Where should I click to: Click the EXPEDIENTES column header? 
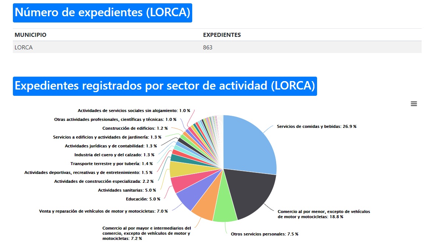(222, 35)
